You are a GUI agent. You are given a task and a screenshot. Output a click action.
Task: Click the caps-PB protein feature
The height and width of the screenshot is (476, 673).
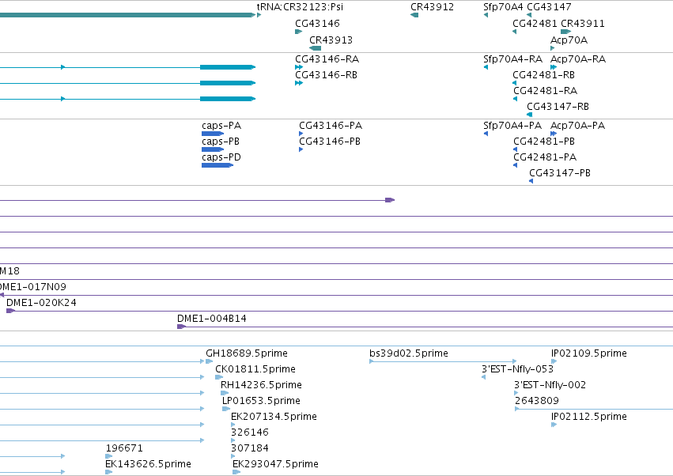(213, 149)
